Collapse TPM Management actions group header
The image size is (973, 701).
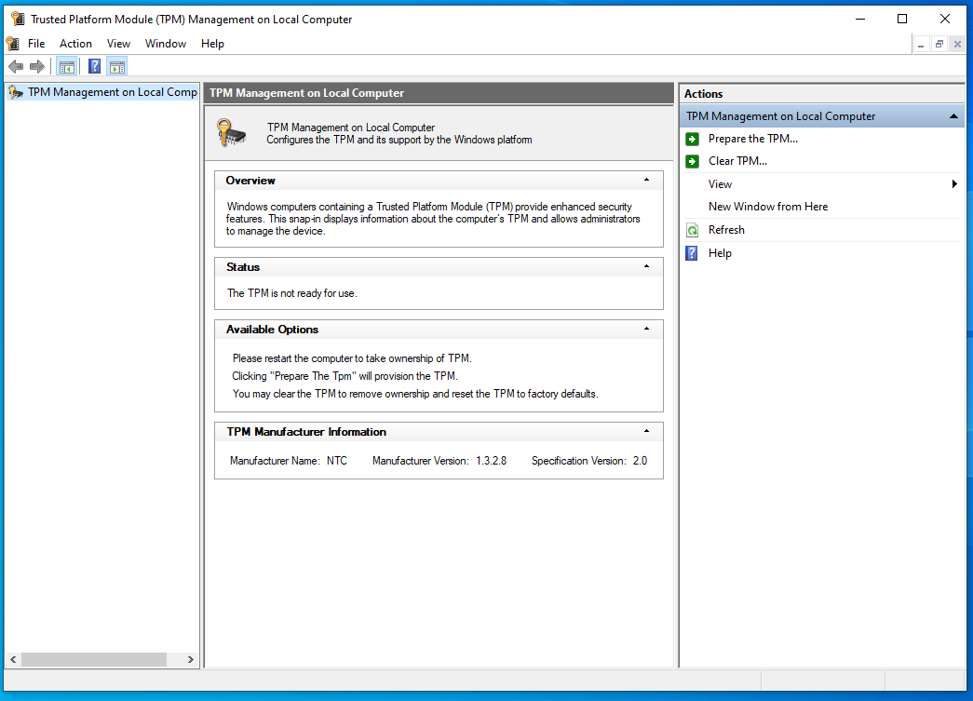tap(953, 116)
